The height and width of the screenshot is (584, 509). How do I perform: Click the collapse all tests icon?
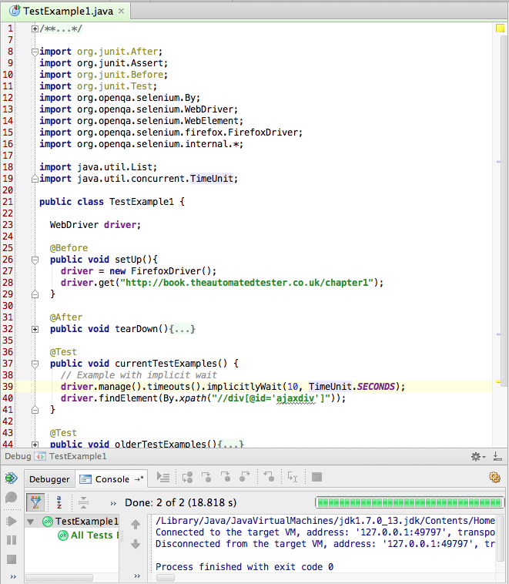(x=83, y=502)
